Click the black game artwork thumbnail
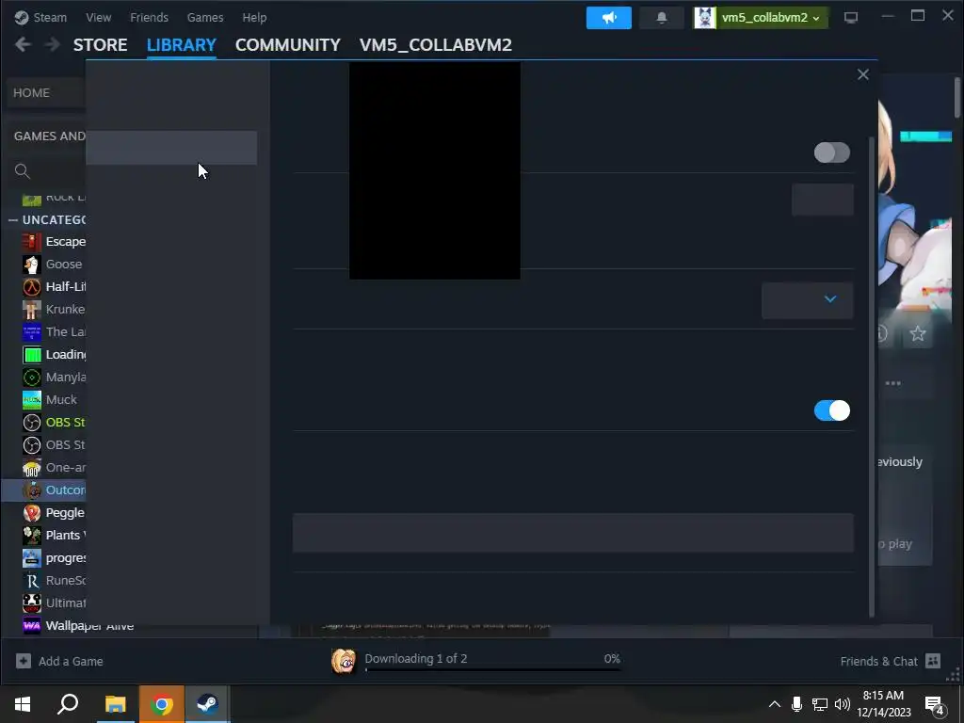Screen dimensions: 964x723 (x=435, y=171)
